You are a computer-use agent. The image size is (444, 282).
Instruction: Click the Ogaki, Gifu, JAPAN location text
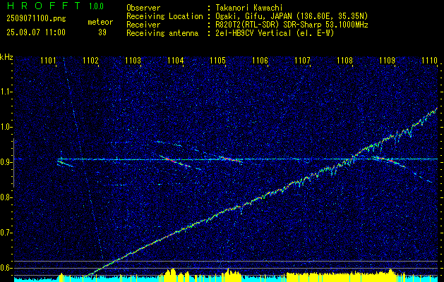coord(292,16)
